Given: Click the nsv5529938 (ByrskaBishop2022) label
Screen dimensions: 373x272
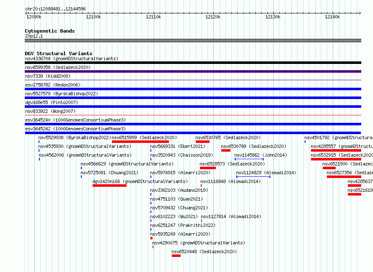Looking at the screenshot, I should pyautogui.click(x=75, y=137).
